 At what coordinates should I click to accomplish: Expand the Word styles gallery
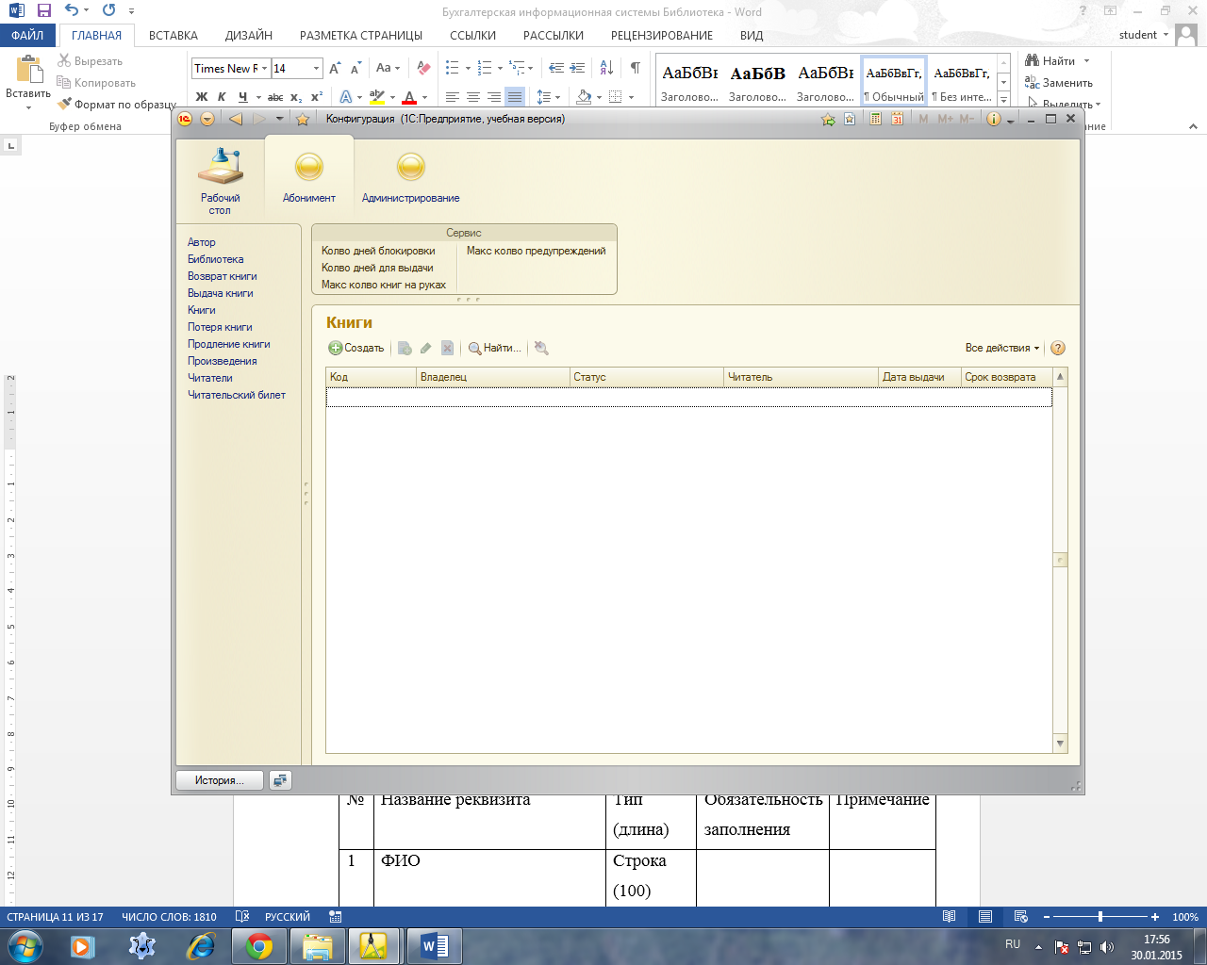[1003, 99]
